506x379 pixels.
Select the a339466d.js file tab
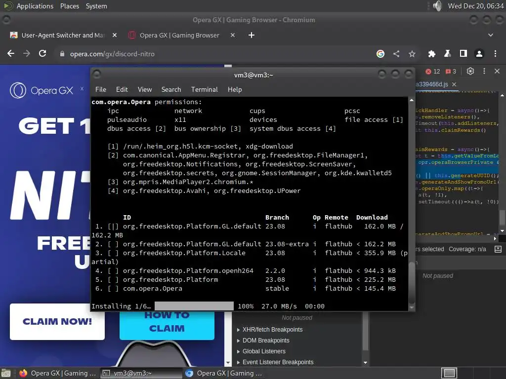coord(432,84)
